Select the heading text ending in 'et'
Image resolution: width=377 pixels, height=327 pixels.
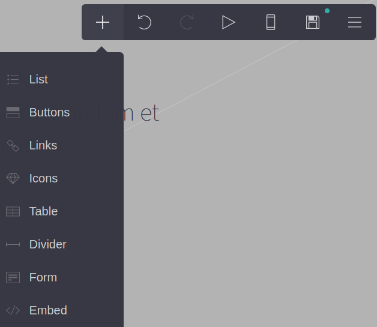coord(142,113)
